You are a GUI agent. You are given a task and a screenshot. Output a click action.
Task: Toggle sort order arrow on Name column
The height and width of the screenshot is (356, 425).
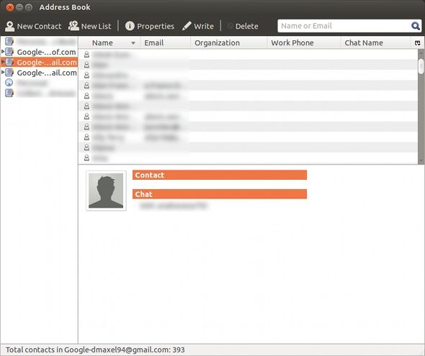click(x=133, y=43)
